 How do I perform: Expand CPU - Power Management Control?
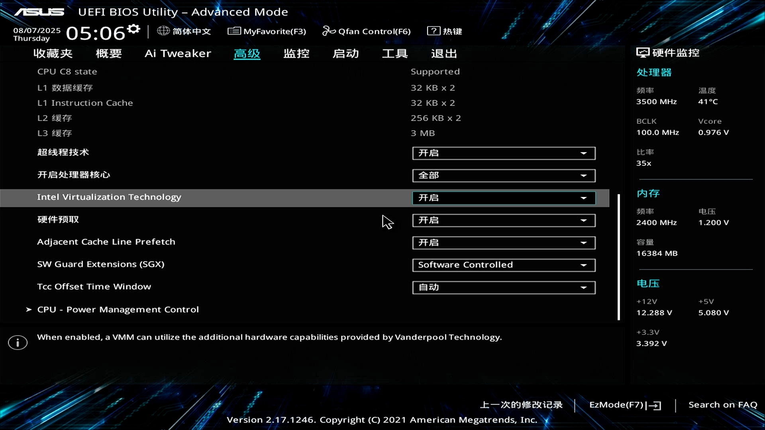pyautogui.click(x=117, y=309)
